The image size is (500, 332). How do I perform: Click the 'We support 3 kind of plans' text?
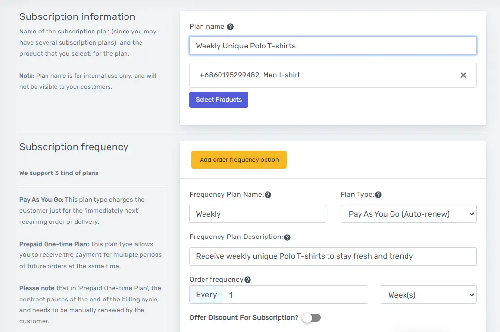(x=59, y=173)
